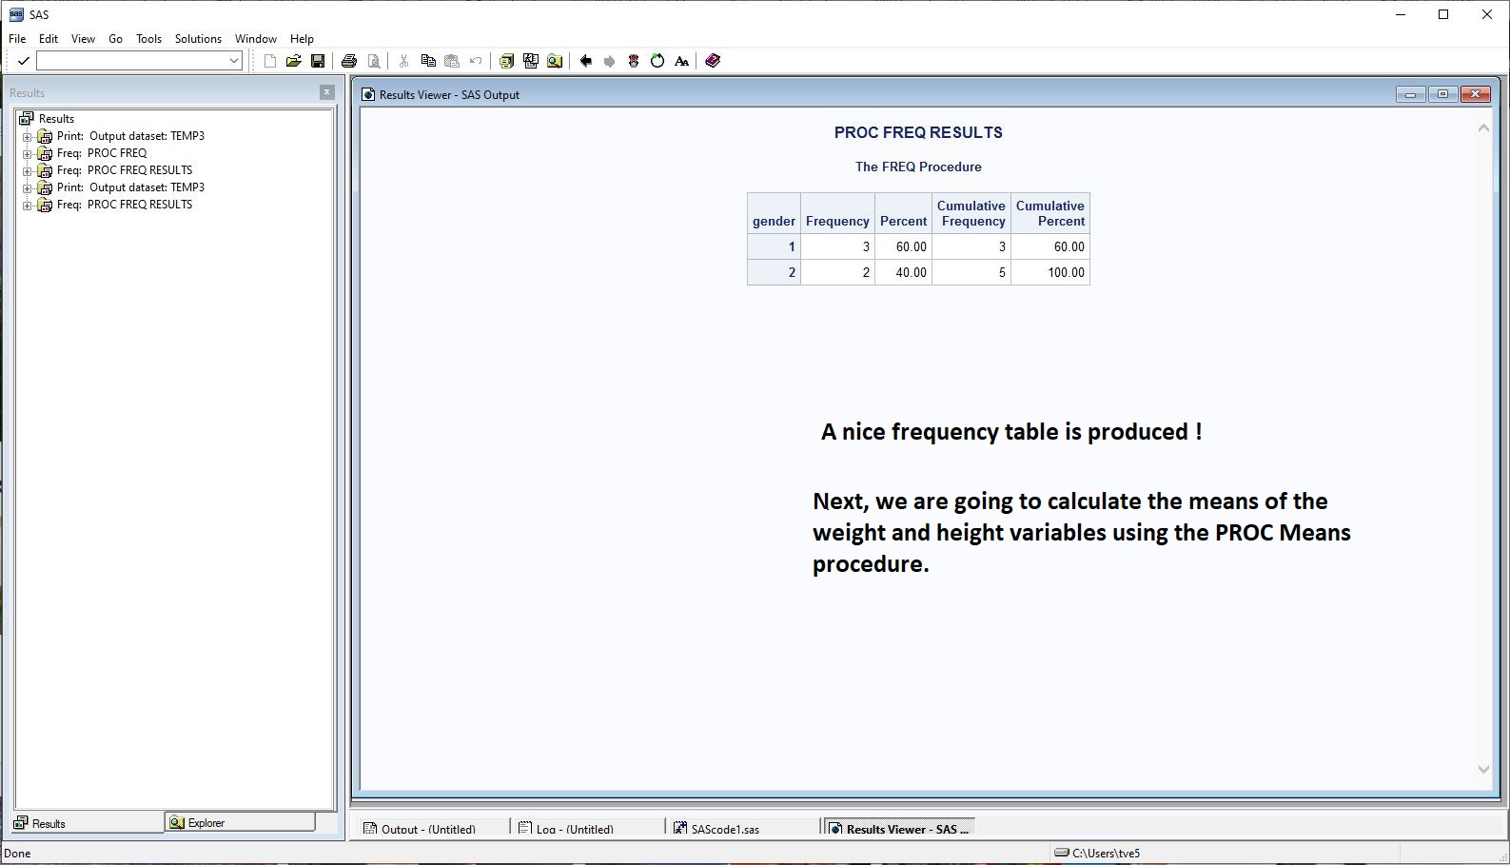
Task: Click the Print icon in the toolbar
Action: 349,61
